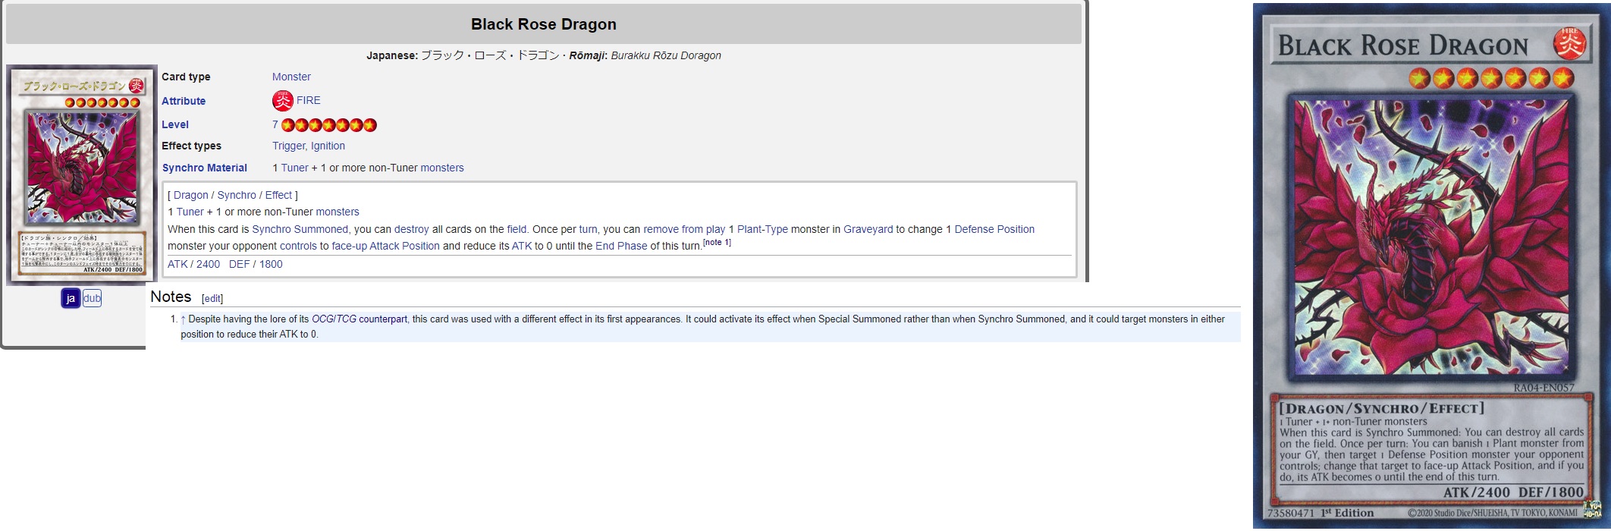Open the Synchro link in type line
This screenshot has height=531, width=1611.
[x=237, y=195]
